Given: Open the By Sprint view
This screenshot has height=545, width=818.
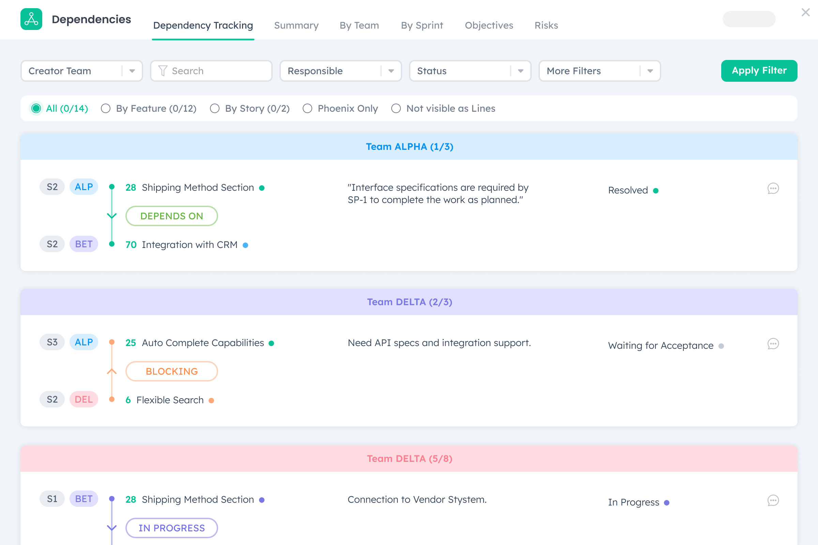Looking at the screenshot, I should 422,25.
